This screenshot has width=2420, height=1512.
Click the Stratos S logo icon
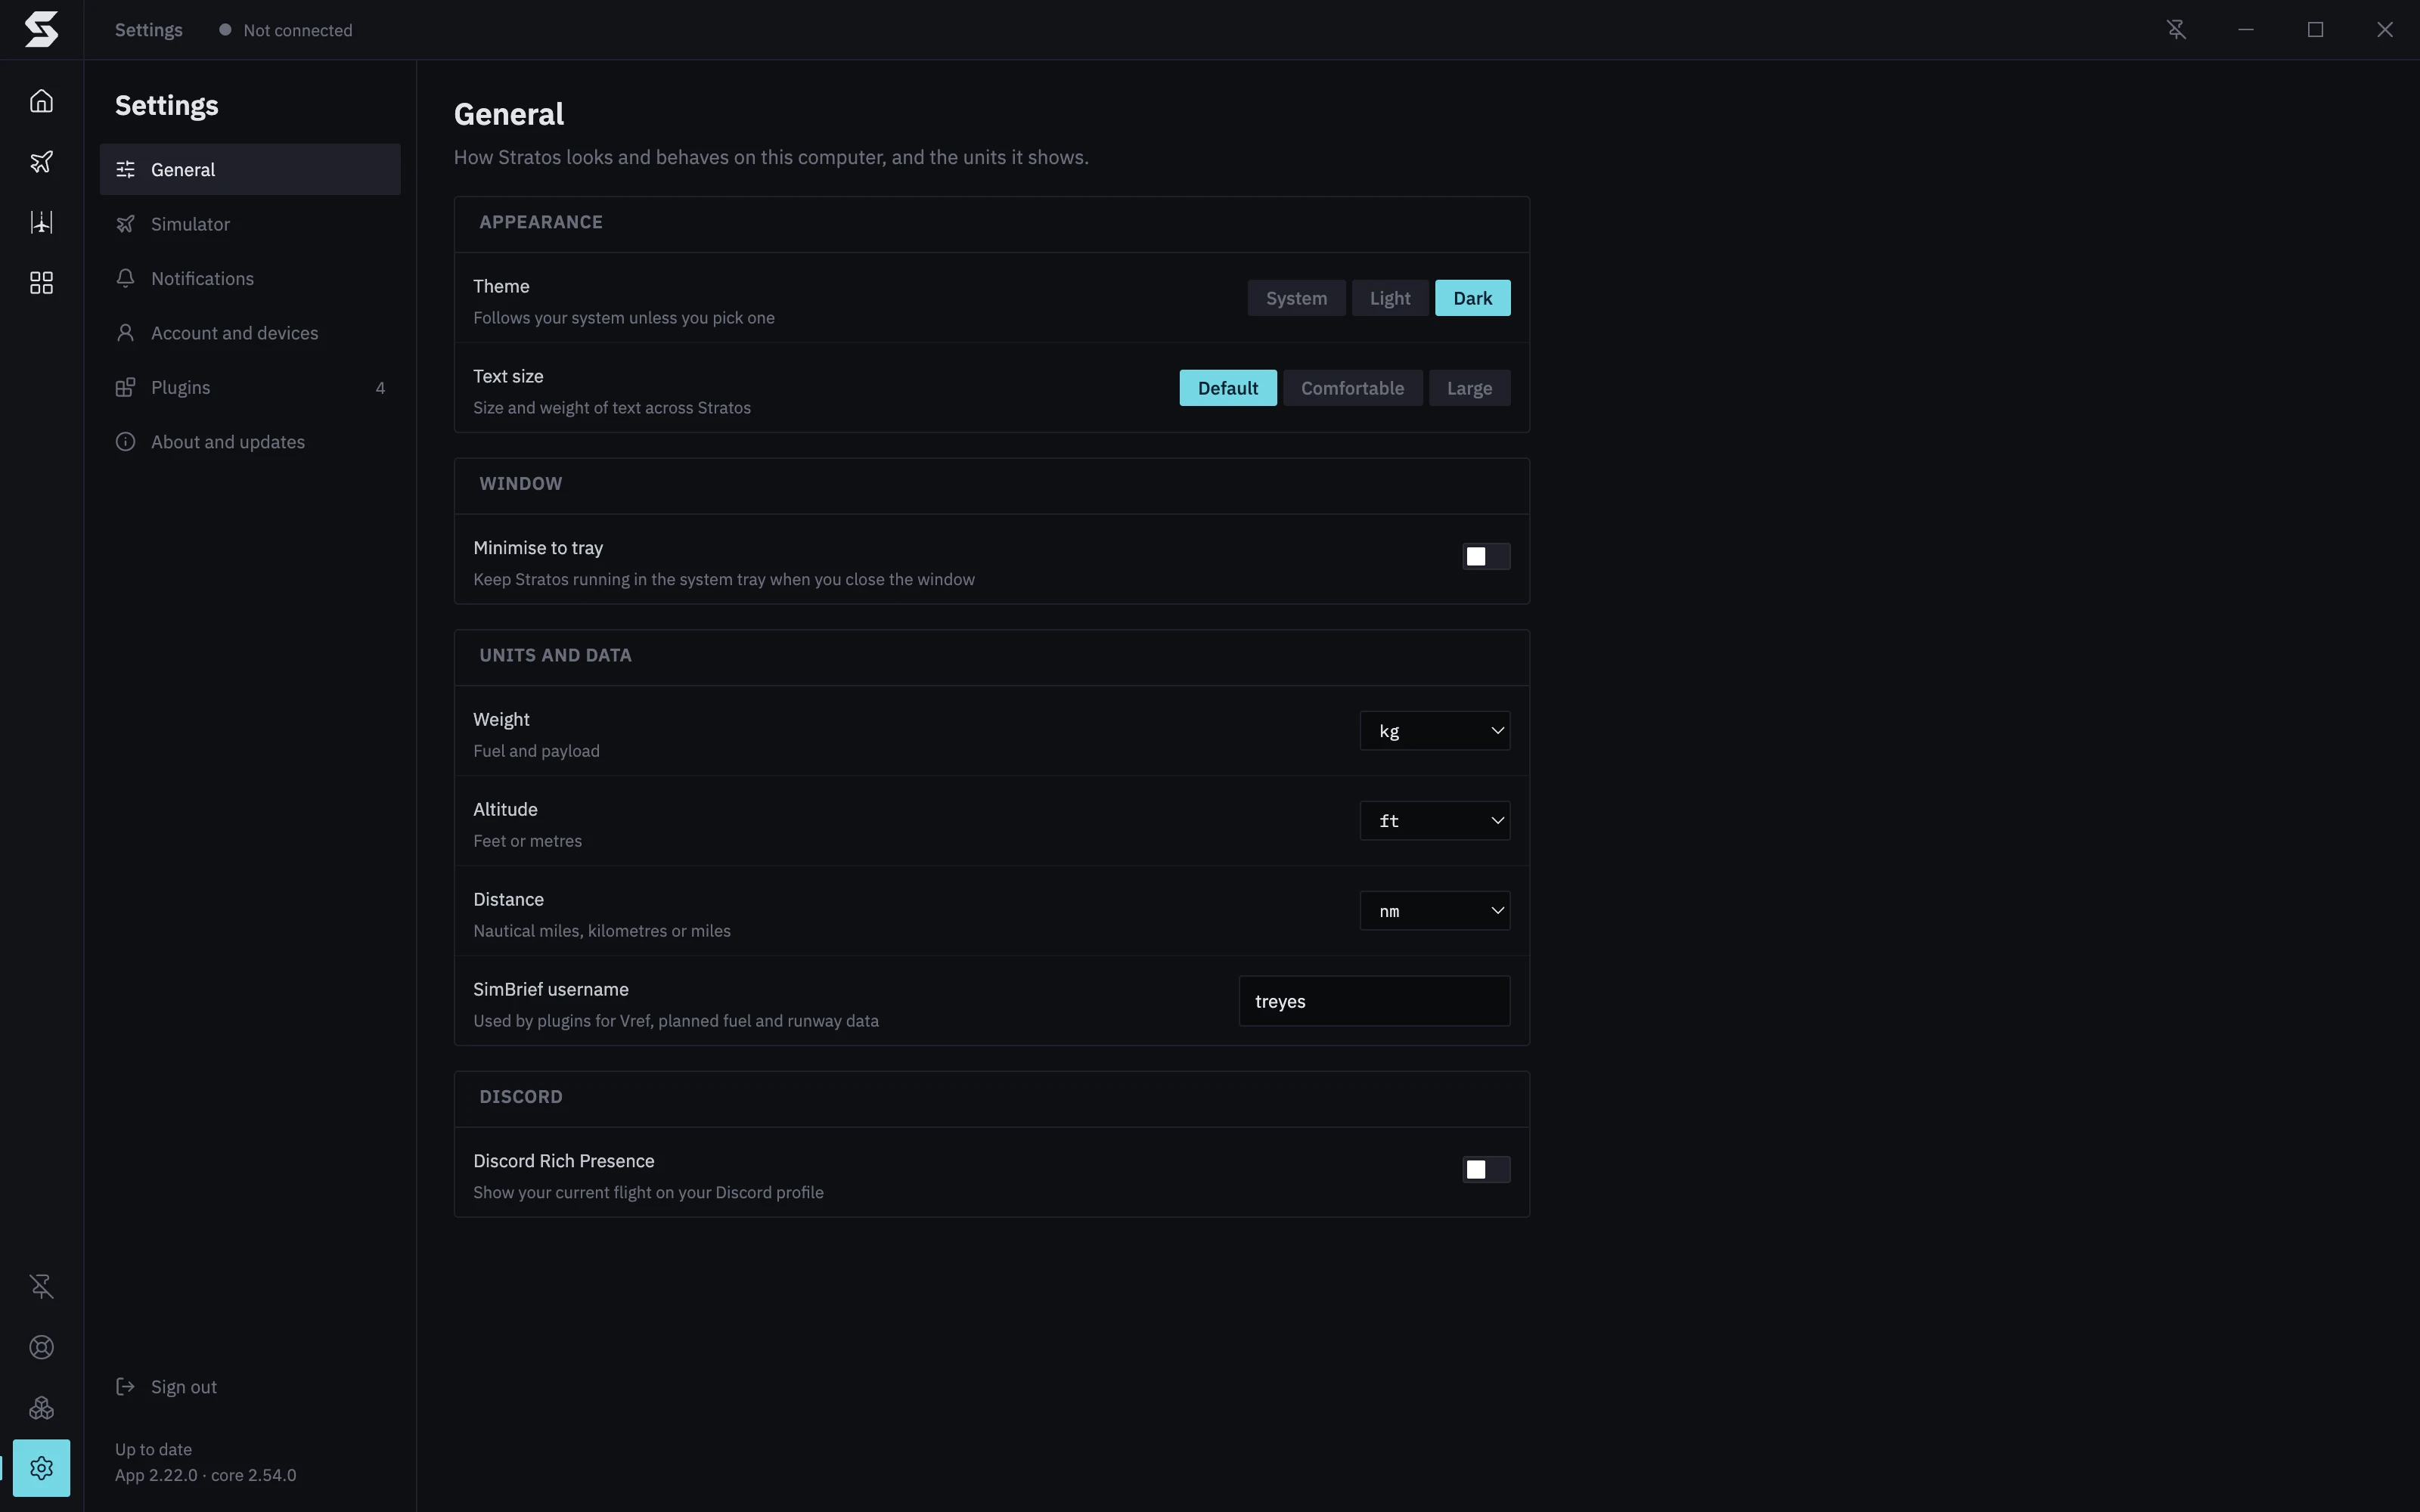[x=41, y=29]
